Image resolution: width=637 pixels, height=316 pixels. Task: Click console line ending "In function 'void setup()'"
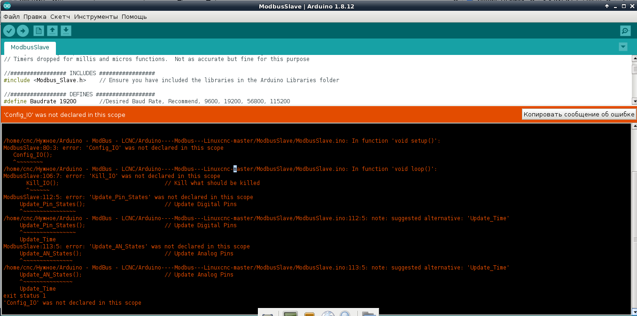click(x=222, y=141)
